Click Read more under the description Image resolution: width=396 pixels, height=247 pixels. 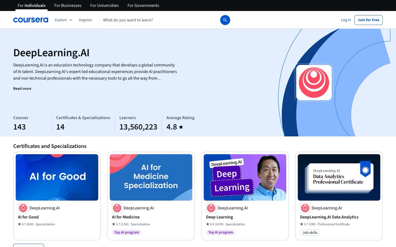[x=22, y=89]
